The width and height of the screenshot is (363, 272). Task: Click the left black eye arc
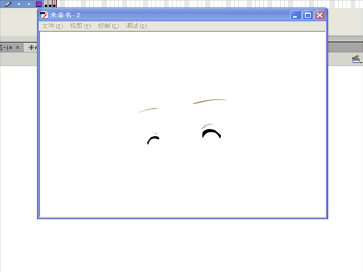(153, 138)
